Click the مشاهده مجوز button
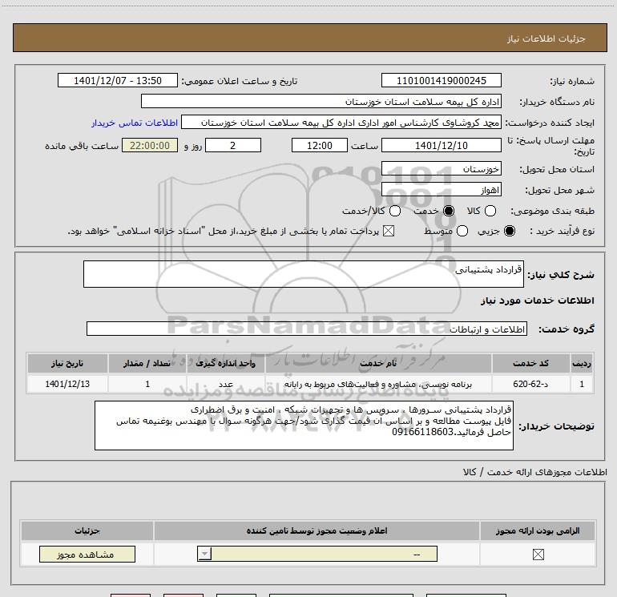 (87, 554)
